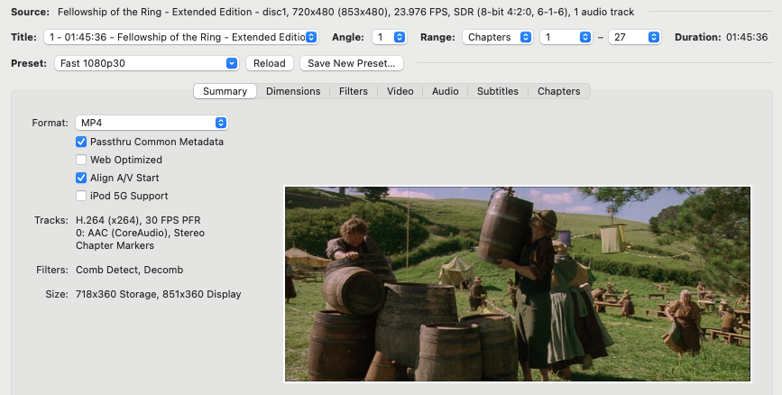This screenshot has width=782, height=395.
Task: Open the Preset dropdown Fast 1080p30
Action: pos(146,63)
